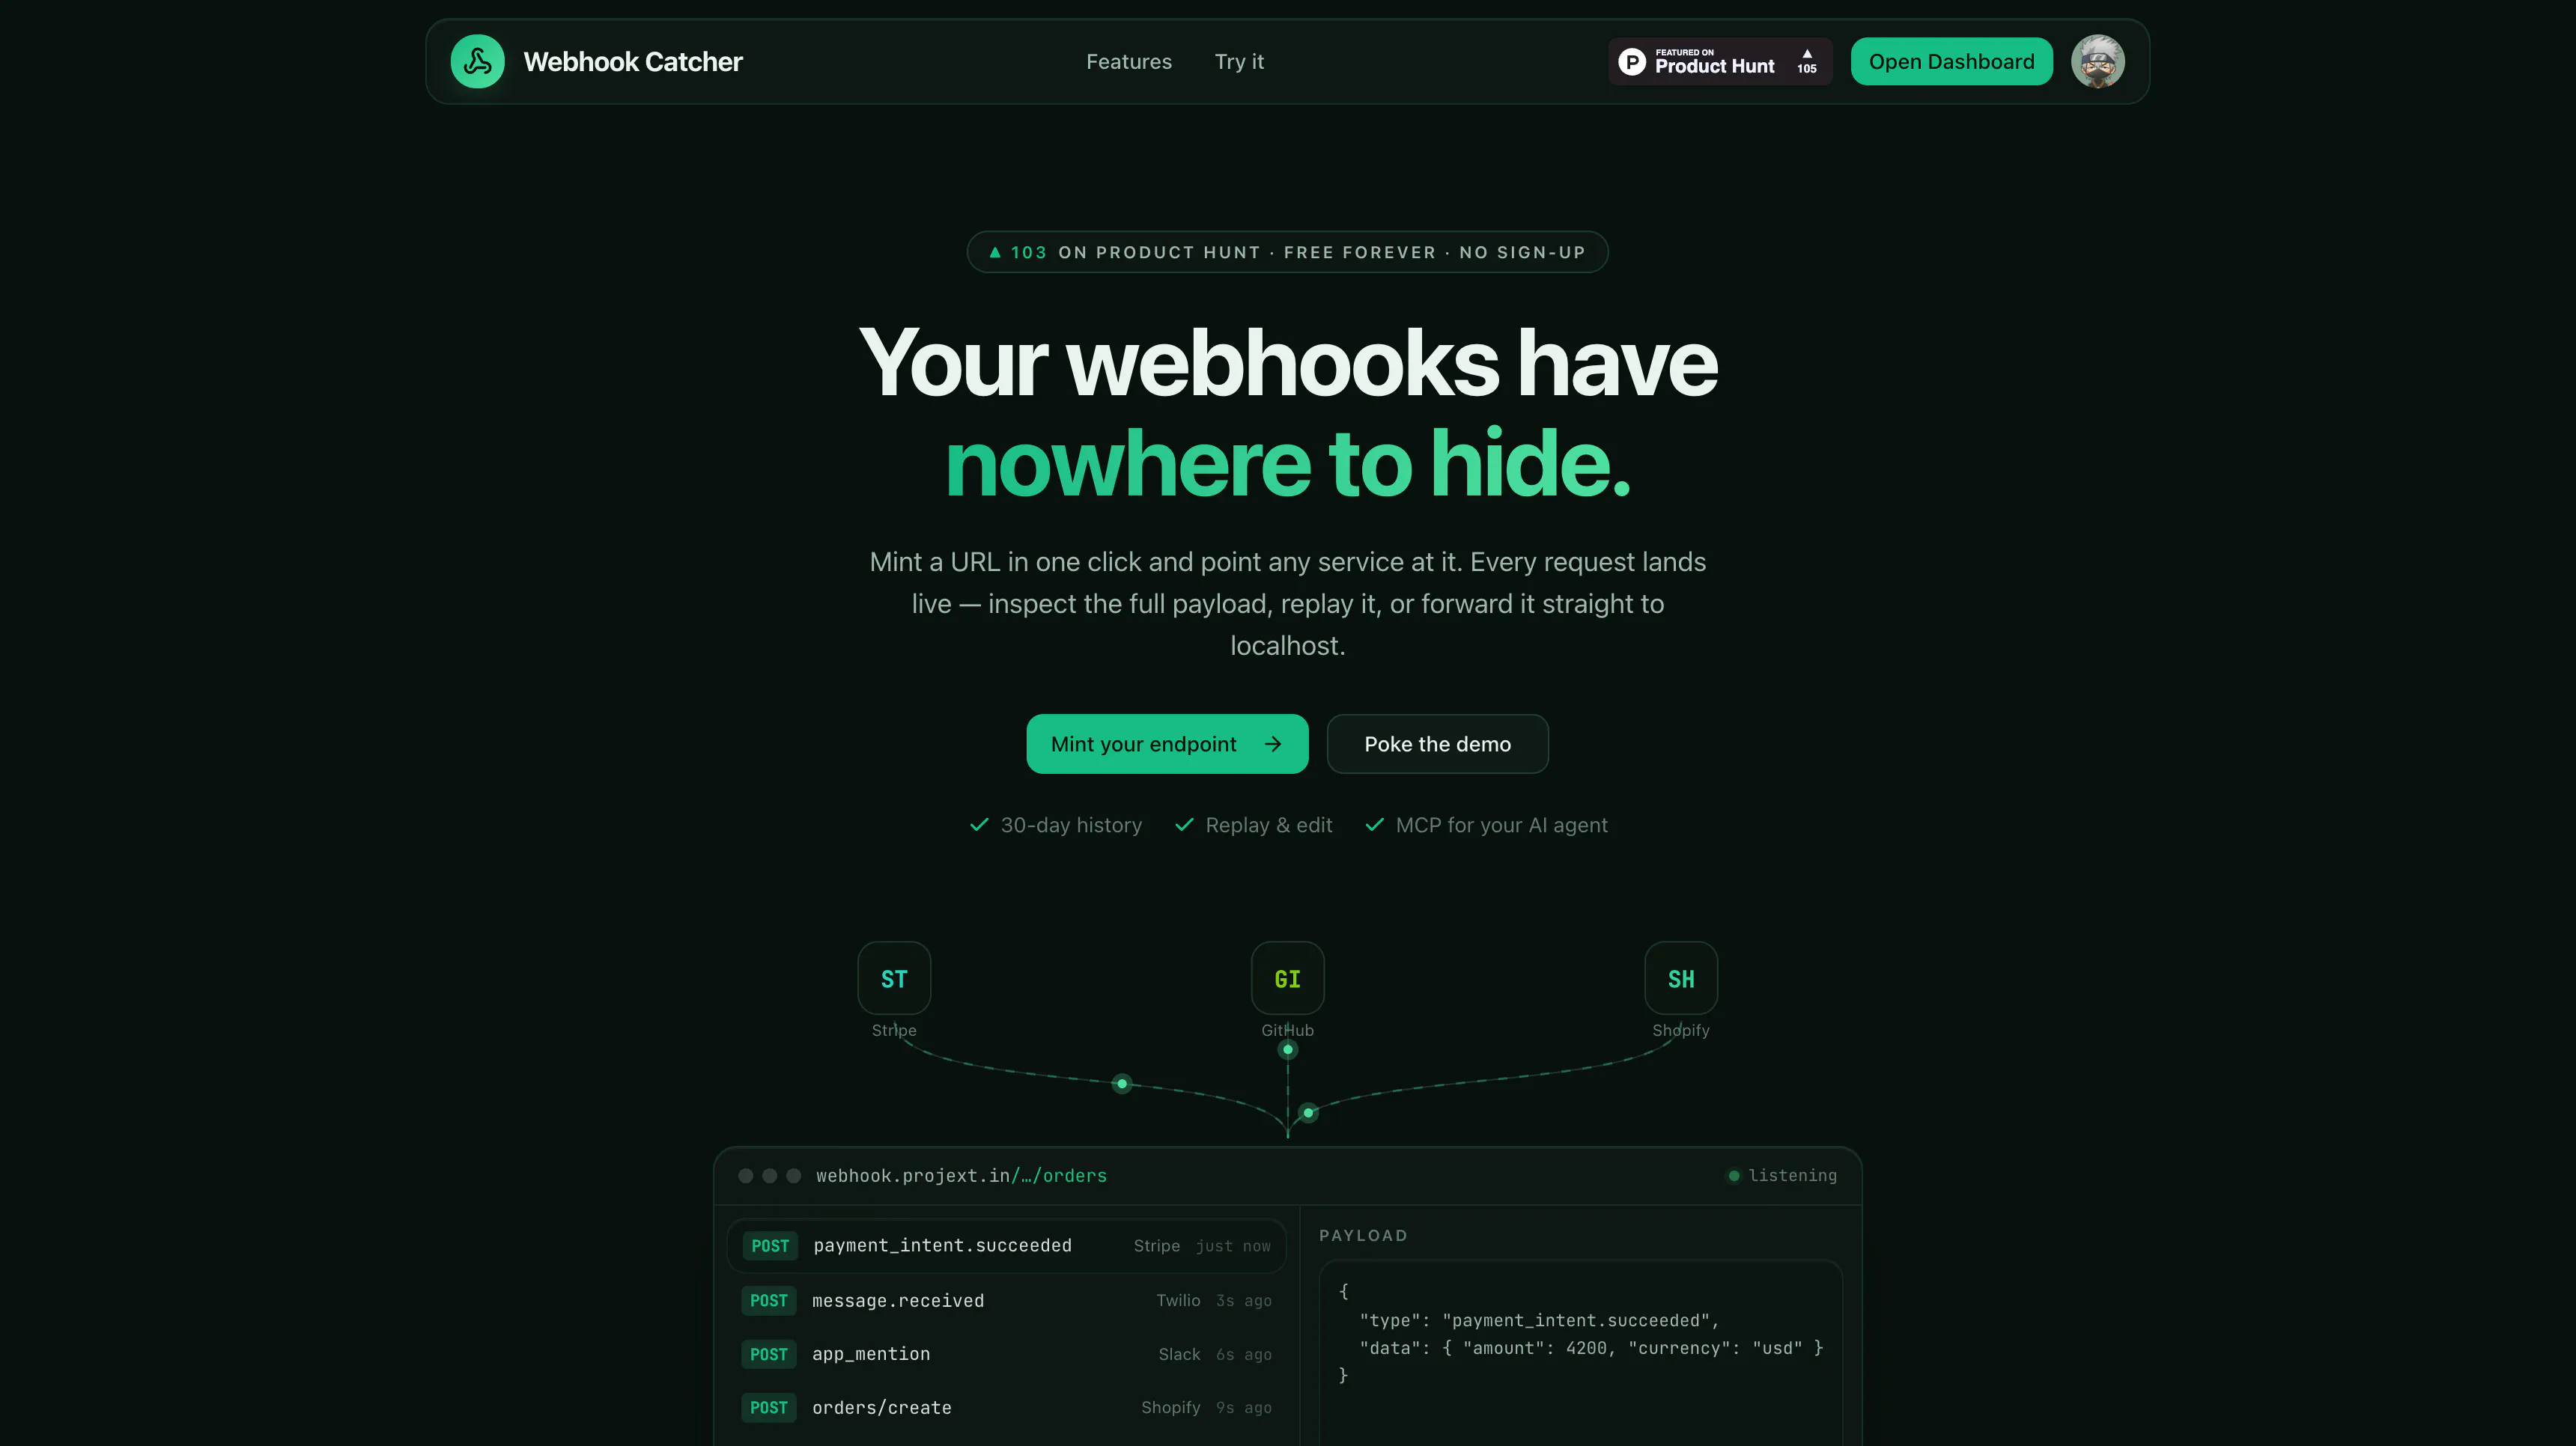
Task: Click the ST Stripe source icon
Action: 894,978
